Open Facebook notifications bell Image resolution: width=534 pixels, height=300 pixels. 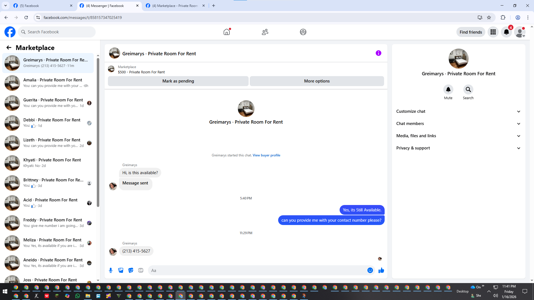click(x=506, y=32)
